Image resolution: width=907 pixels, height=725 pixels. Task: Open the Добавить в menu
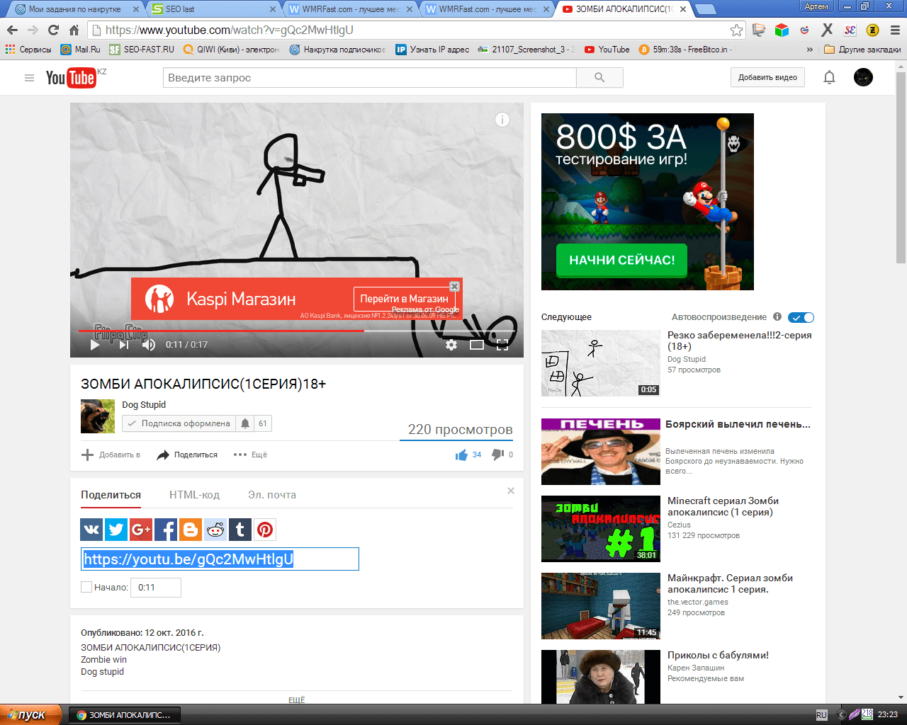(111, 455)
